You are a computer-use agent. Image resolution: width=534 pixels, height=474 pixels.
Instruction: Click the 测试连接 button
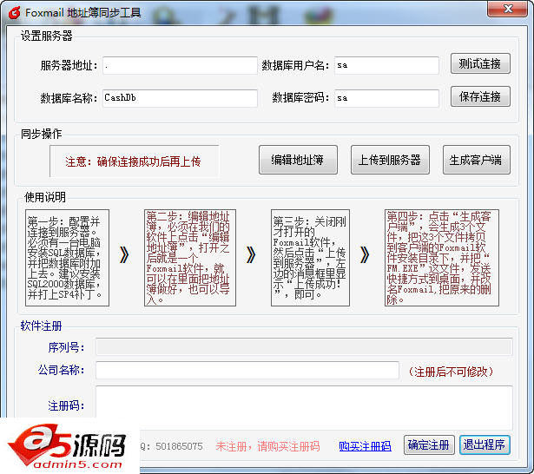[480, 63]
